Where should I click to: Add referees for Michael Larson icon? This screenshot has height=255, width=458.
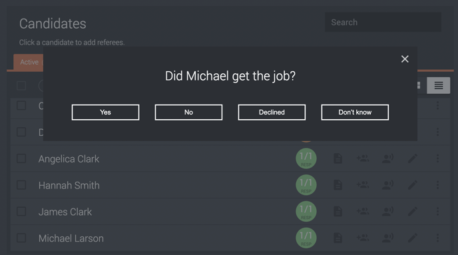[363, 238]
